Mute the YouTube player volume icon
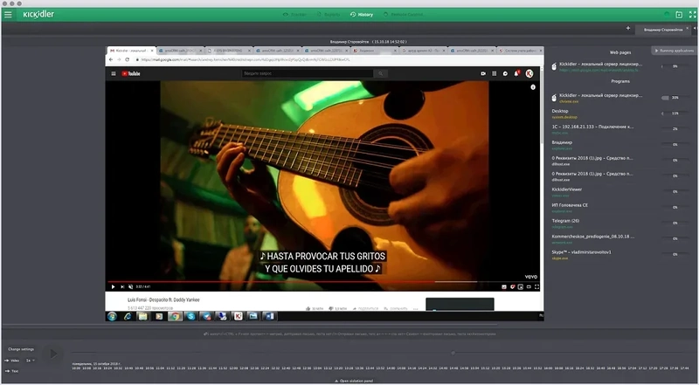The image size is (699, 385). click(130, 286)
